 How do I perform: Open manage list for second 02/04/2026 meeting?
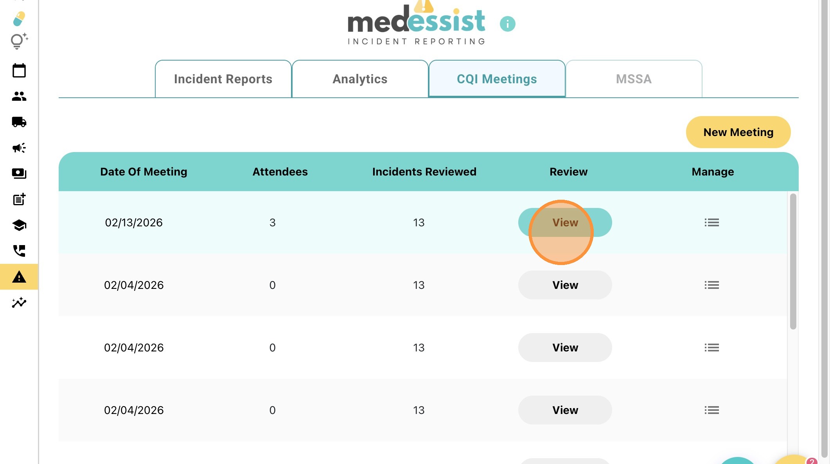click(711, 348)
